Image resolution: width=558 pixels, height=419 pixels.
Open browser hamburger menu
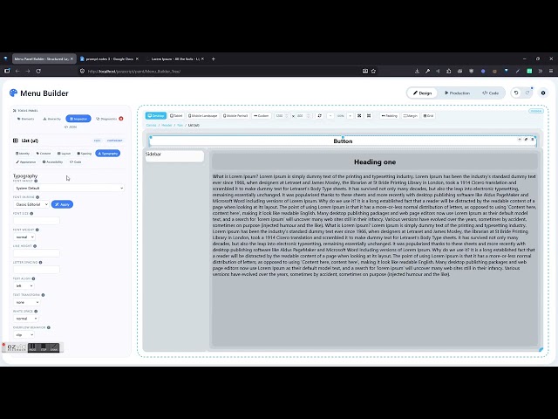[x=551, y=71]
